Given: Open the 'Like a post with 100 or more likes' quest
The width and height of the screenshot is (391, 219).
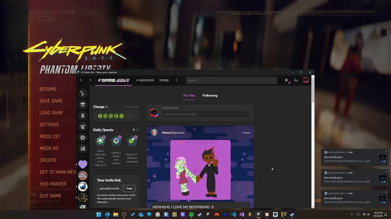Looking at the screenshot, I should pos(100,151).
